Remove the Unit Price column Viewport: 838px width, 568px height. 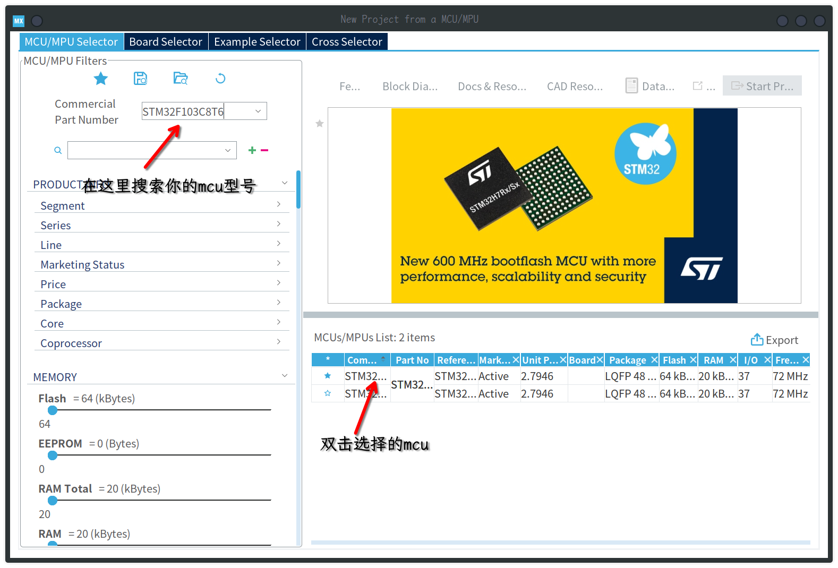point(563,360)
